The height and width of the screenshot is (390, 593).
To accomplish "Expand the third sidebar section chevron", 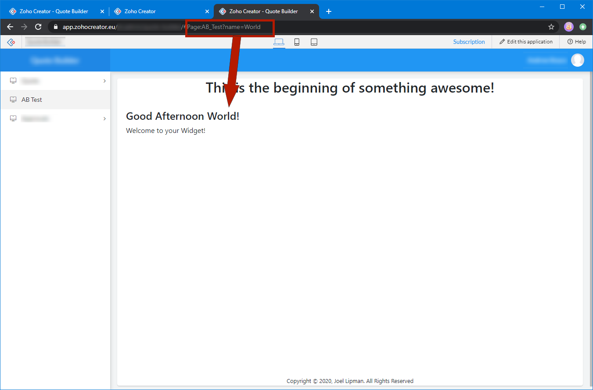I will tap(104, 118).
